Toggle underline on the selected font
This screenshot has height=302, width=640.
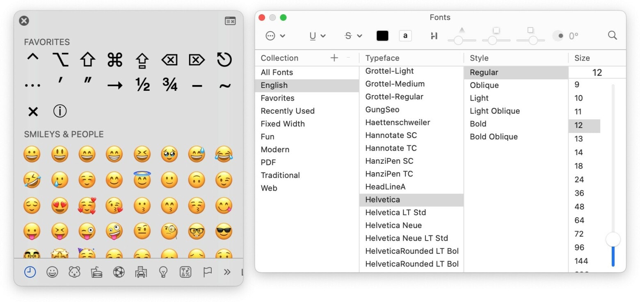312,36
